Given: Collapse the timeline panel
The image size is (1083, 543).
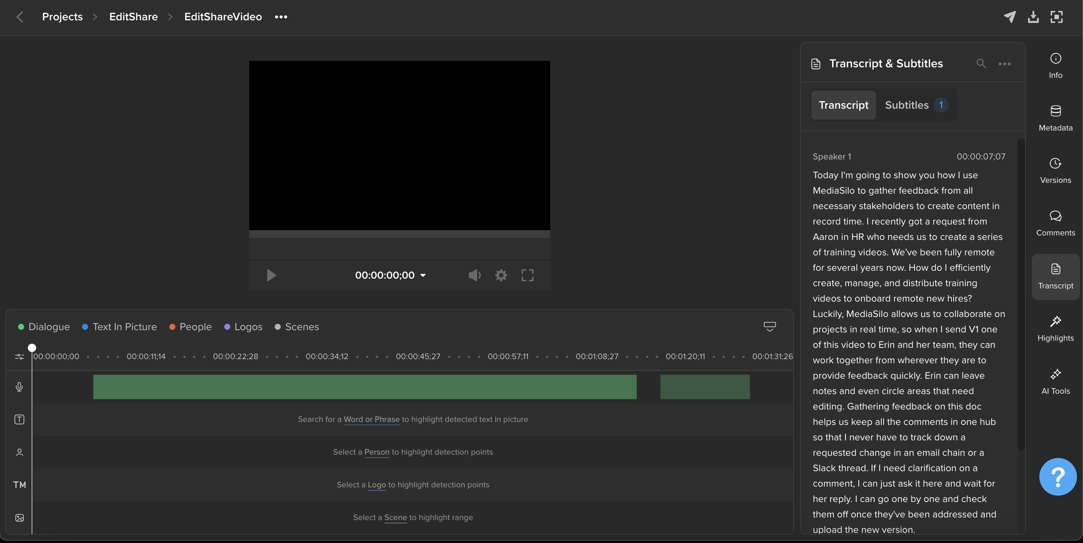Looking at the screenshot, I should click(x=770, y=326).
